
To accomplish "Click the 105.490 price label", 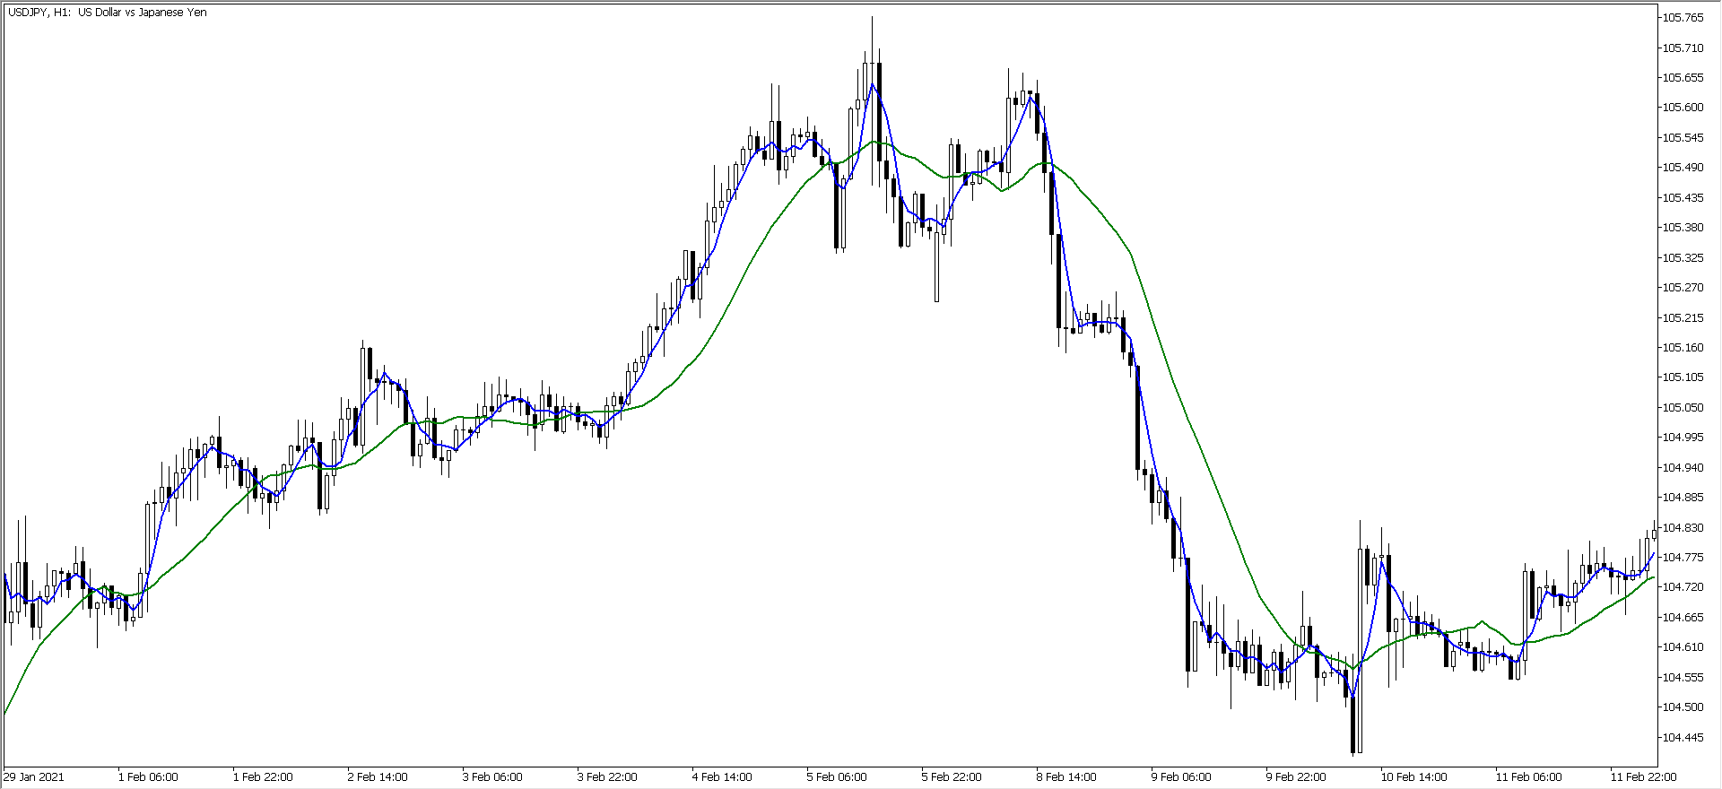I will click(x=1683, y=168).
